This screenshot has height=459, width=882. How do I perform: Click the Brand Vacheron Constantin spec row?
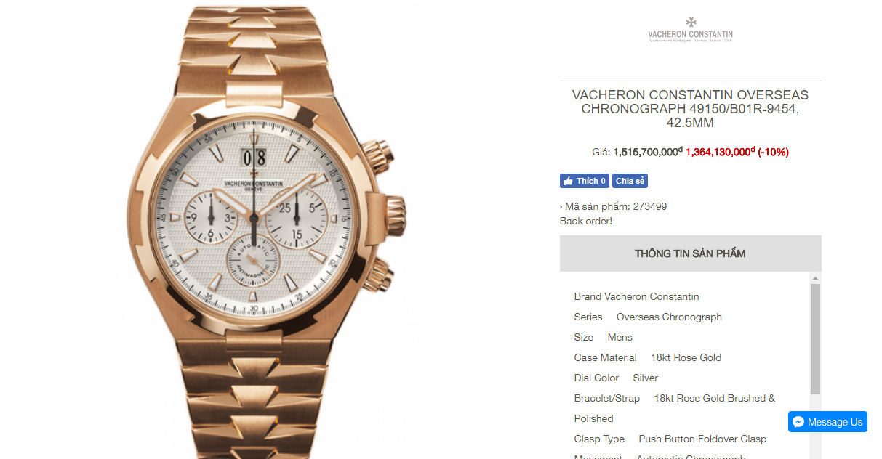(637, 296)
